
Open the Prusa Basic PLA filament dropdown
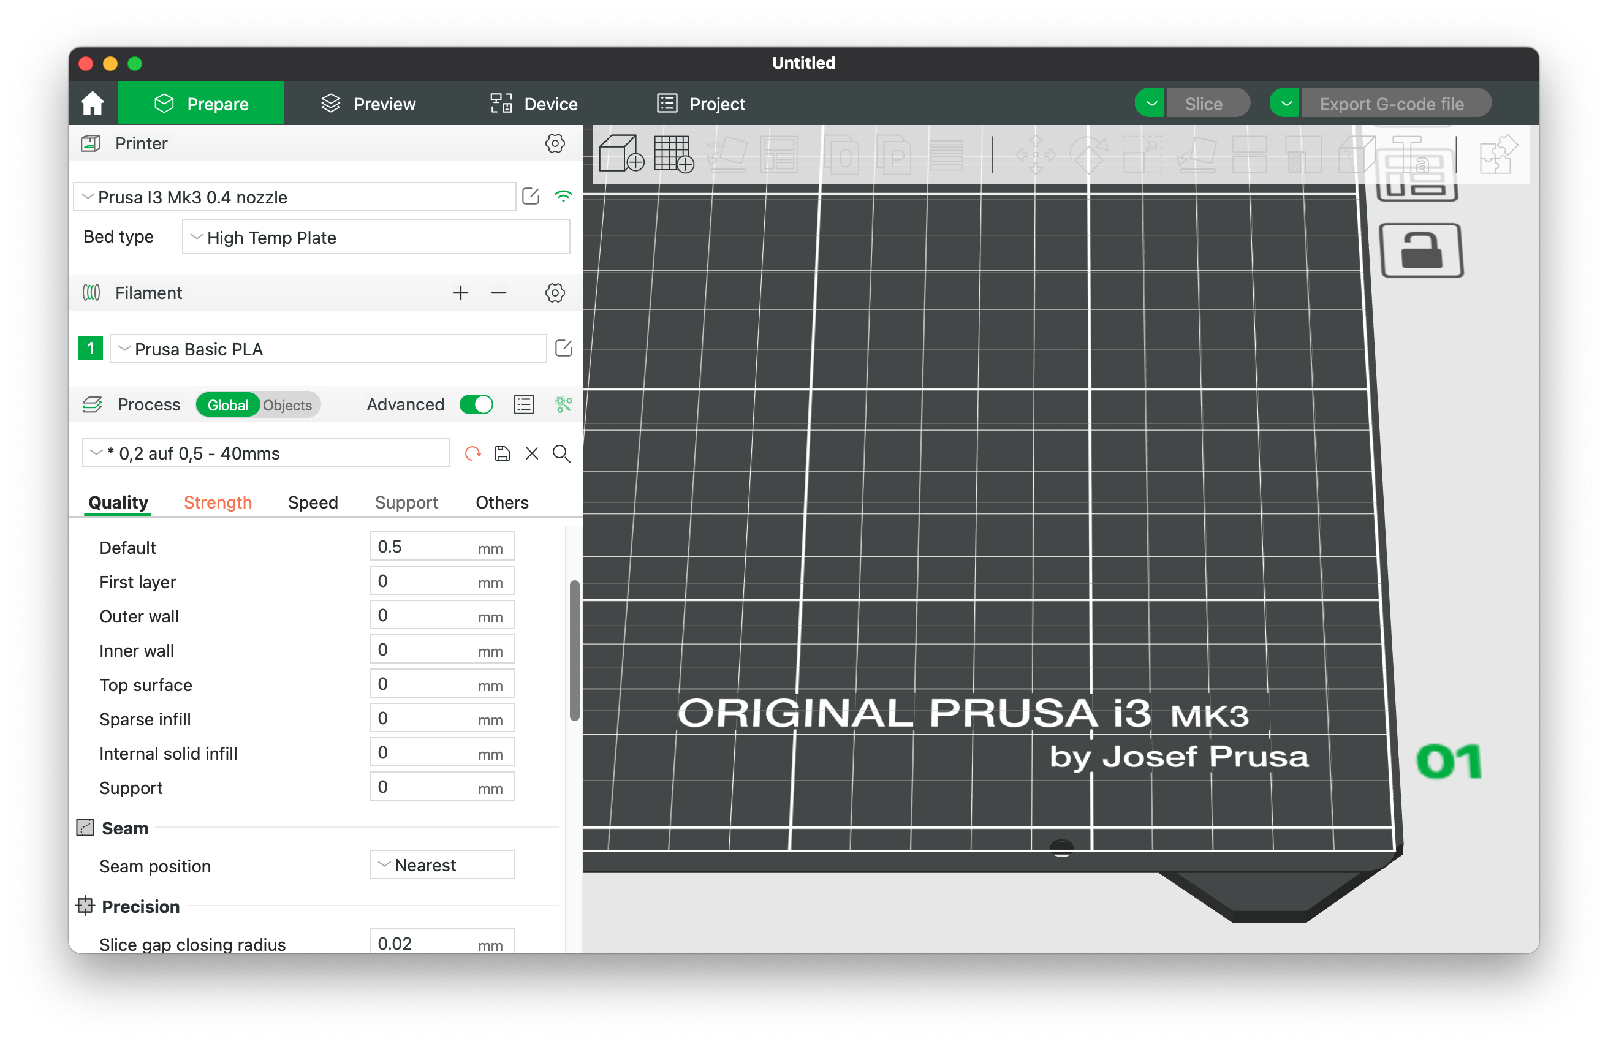(328, 349)
